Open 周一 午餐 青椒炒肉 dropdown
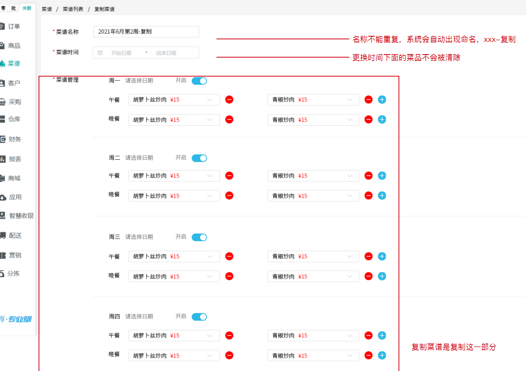 (x=313, y=100)
